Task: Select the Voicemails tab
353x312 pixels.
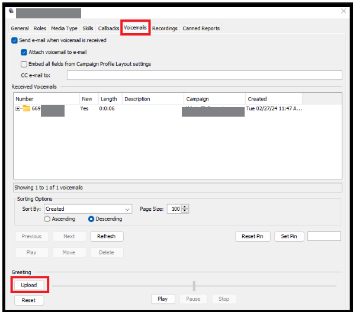Action: pos(135,28)
